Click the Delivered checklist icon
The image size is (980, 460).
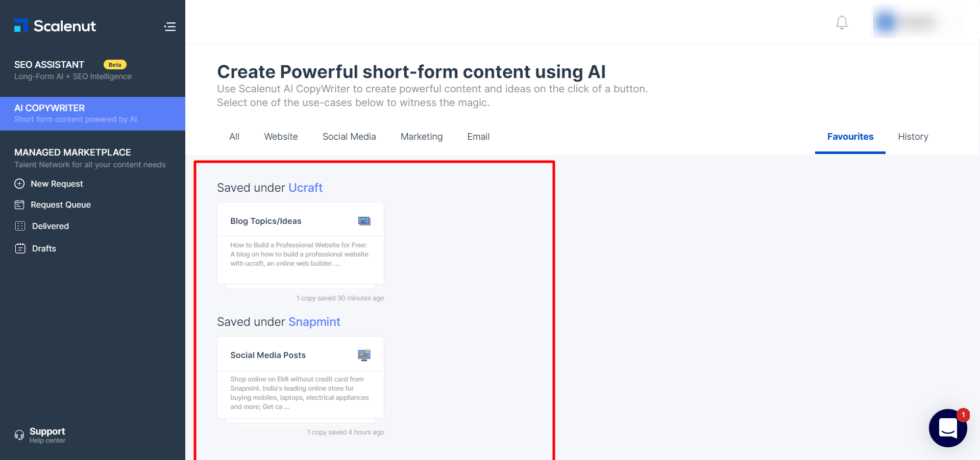(20, 226)
